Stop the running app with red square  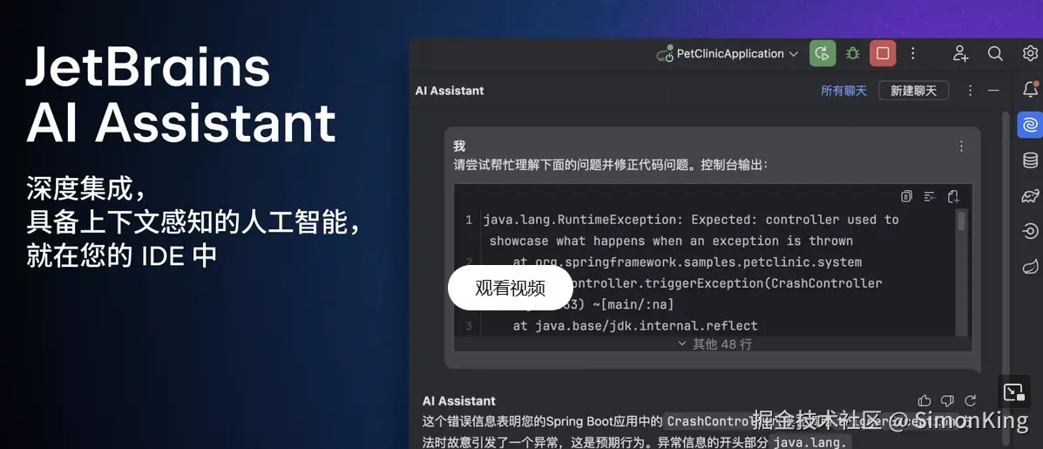pos(883,54)
